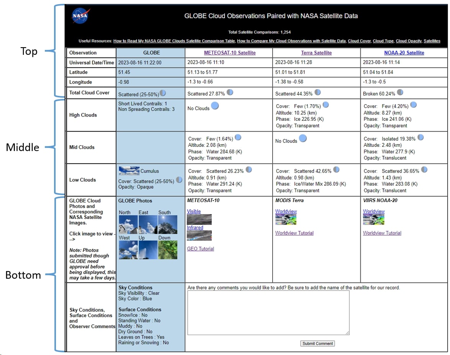The width and height of the screenshot is (450, 355).
Task: Open the East GLOBE photo
Action: pos(148,225)
